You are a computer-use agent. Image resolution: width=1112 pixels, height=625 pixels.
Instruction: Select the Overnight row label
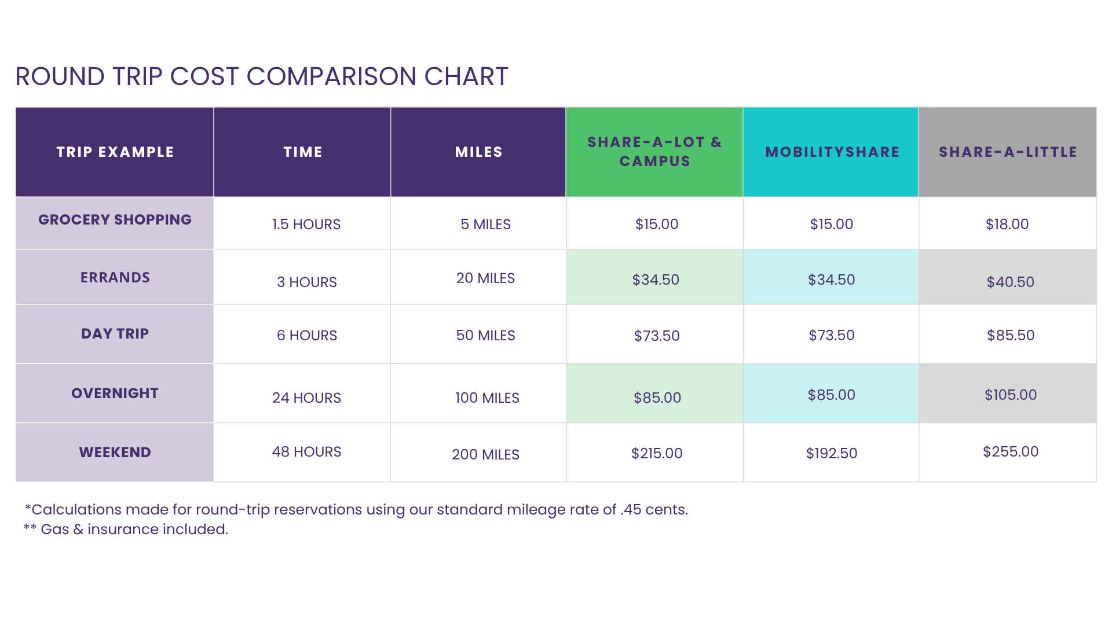click(x=115, y=394)
